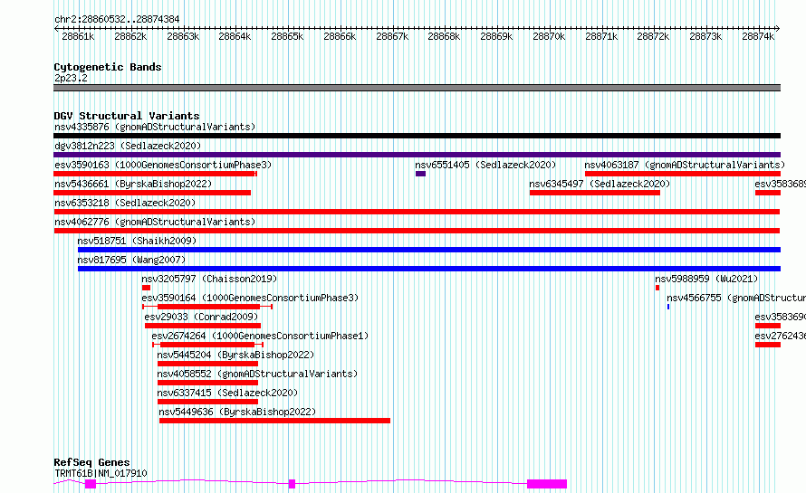This screenshot has width=806, height=493.
Task: Click the gray cytogenetic band bar
Action: (417, 88)
